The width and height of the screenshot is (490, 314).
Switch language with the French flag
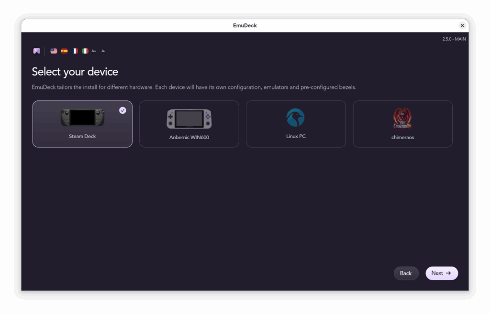(x=75, y=51)
